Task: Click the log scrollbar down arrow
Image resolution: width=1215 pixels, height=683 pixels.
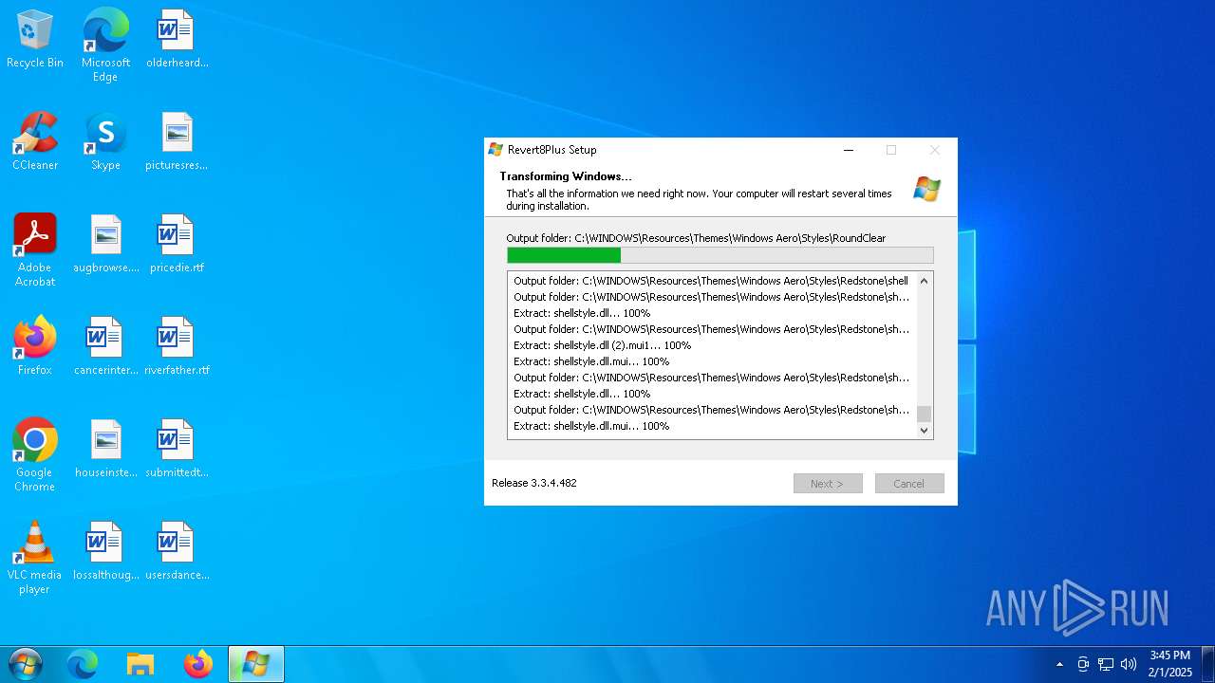Action: 925,431
